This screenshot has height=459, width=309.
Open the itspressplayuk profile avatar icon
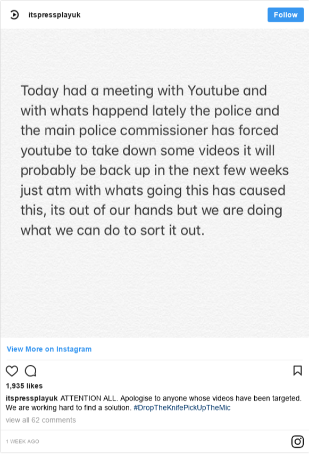[x=14, y=14]
